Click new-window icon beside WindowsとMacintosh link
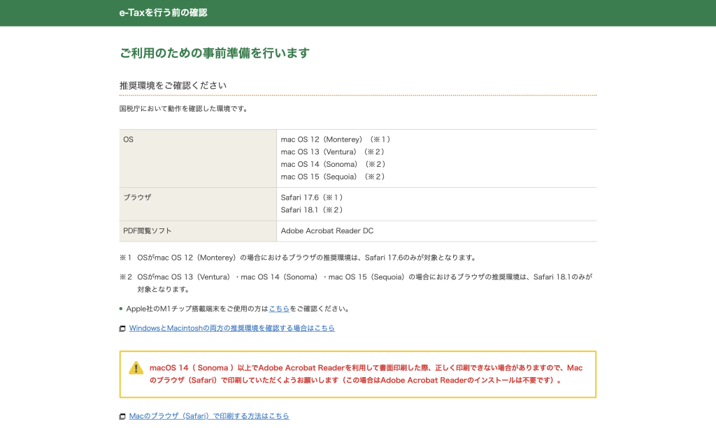716x428 pixels. (x=122, y=328)
